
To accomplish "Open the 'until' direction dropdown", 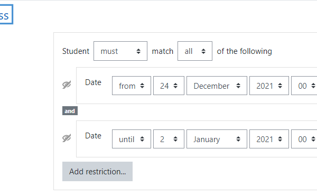I will point(132,139).
